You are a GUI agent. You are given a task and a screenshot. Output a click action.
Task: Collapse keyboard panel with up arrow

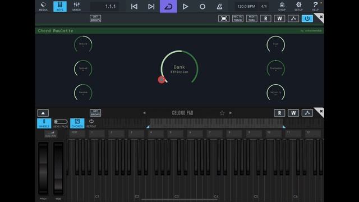tap(43, 113)
